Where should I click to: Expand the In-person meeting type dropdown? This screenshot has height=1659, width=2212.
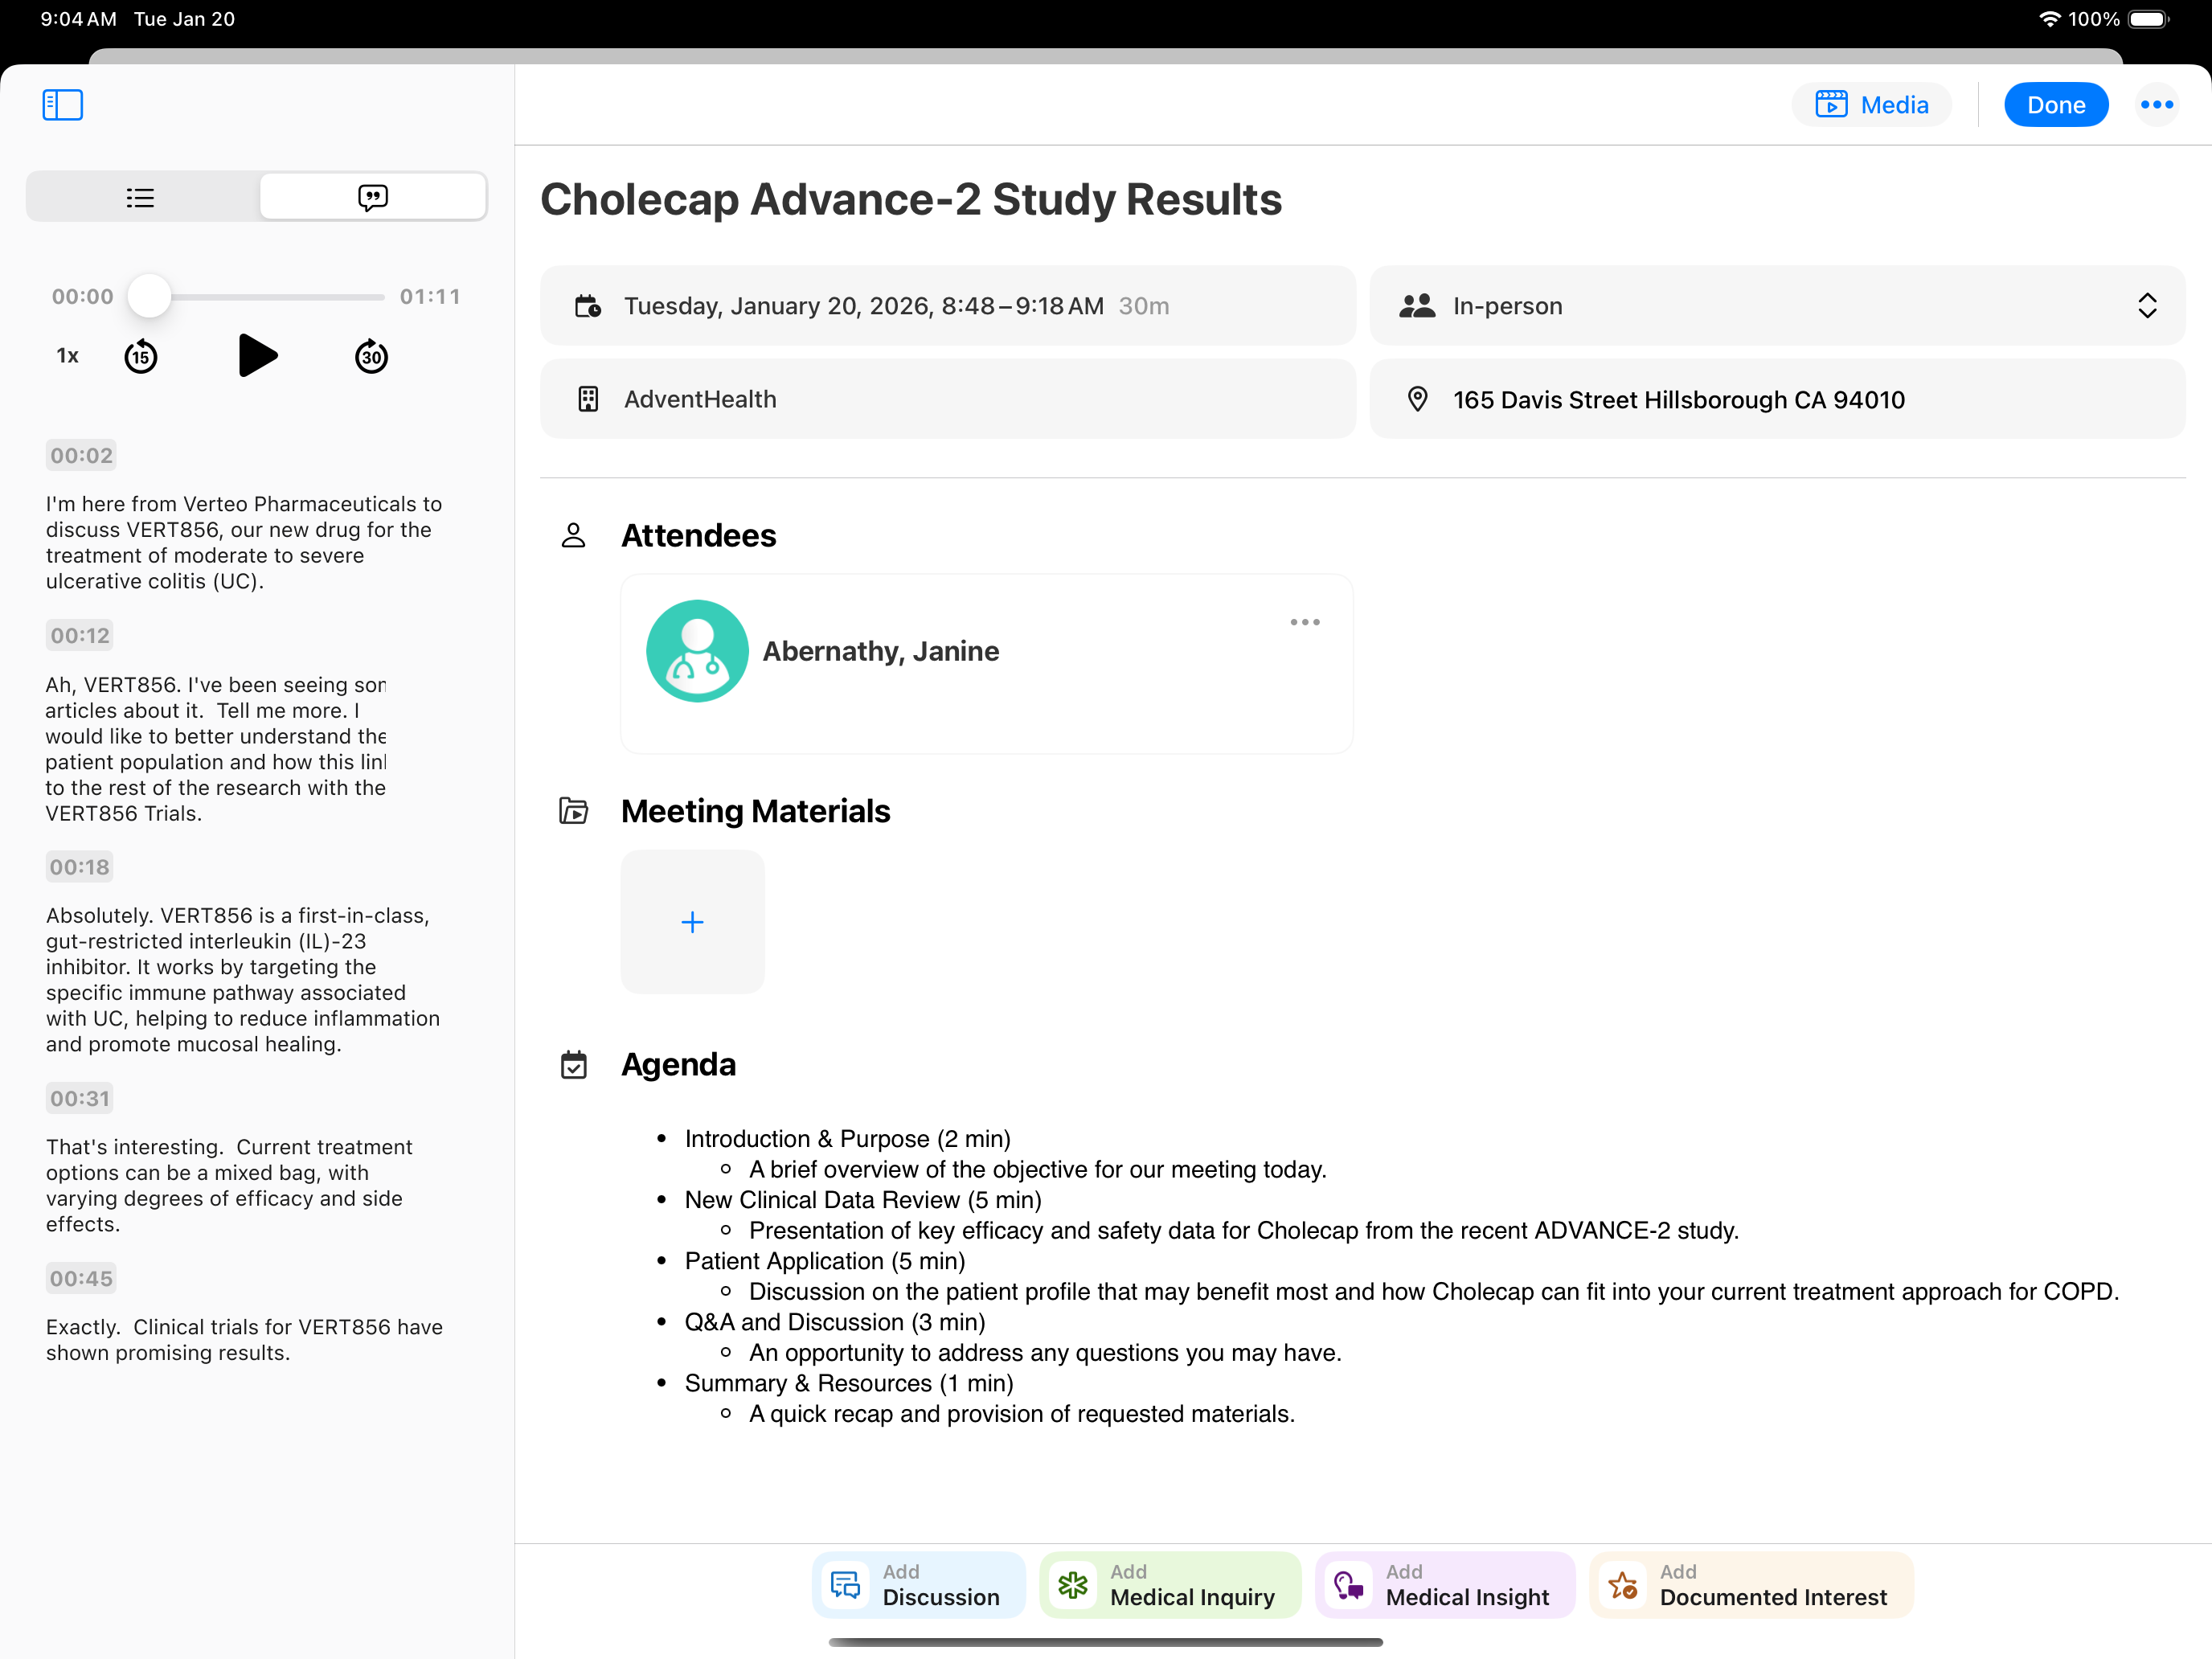[x=2146, y=306]
